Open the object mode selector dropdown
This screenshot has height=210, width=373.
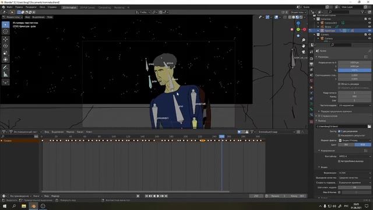coord(12,17)
